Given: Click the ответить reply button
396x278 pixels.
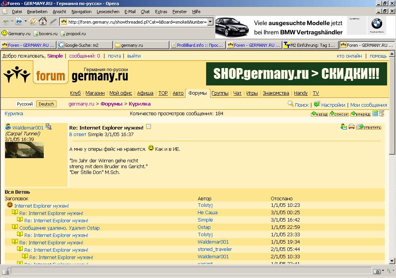Looking at the screenshot, I should (x=369, y=127).
